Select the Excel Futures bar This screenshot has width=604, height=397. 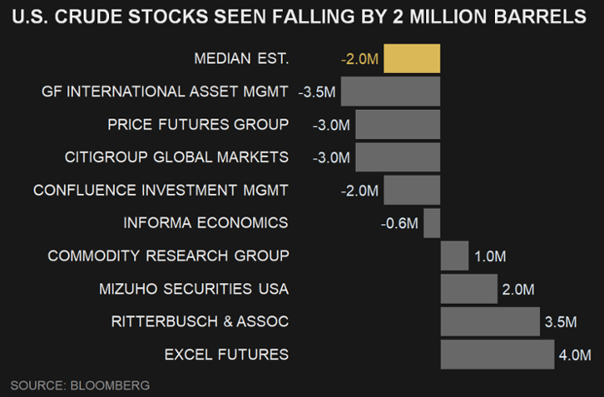click(x=497, y=354)
